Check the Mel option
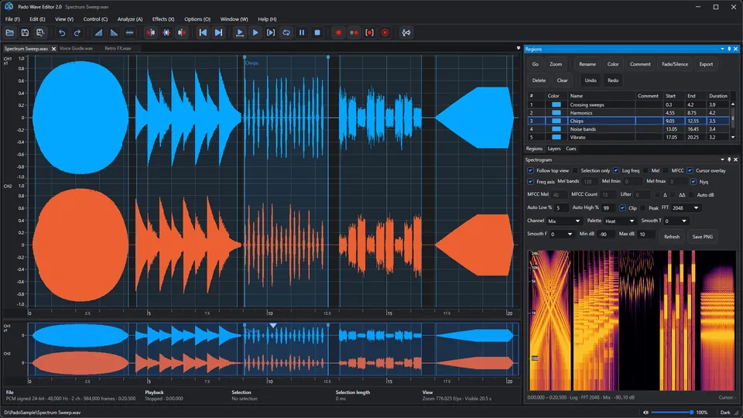743x418 pixels. pyautogui.click(x=645, y=170)
